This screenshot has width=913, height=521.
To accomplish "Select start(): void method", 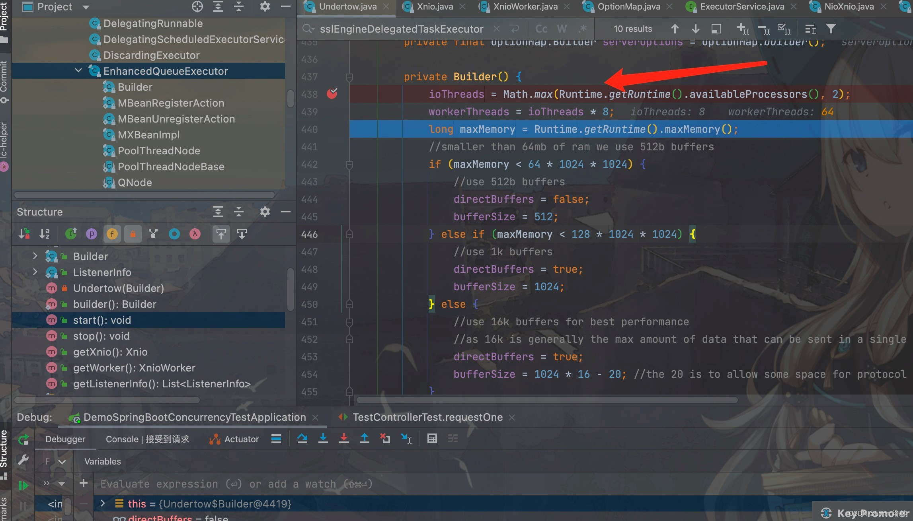I will (x=102, y=320).
